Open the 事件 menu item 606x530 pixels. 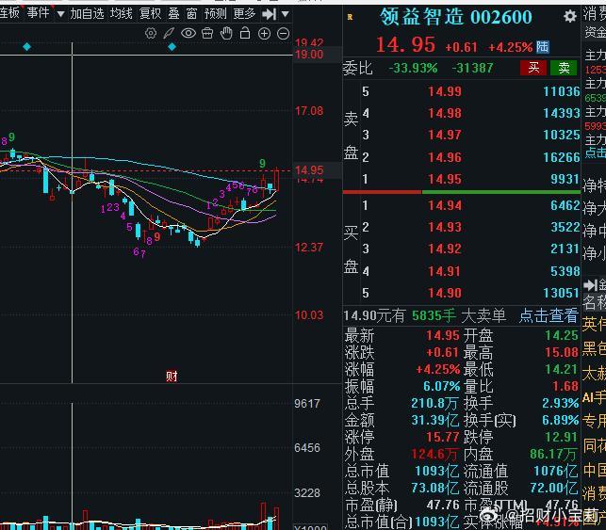click(x=38, y=13)
